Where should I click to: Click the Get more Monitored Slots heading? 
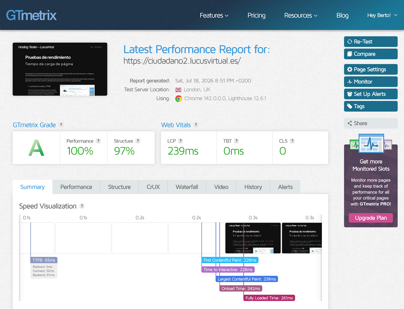[x=371, y=165]
